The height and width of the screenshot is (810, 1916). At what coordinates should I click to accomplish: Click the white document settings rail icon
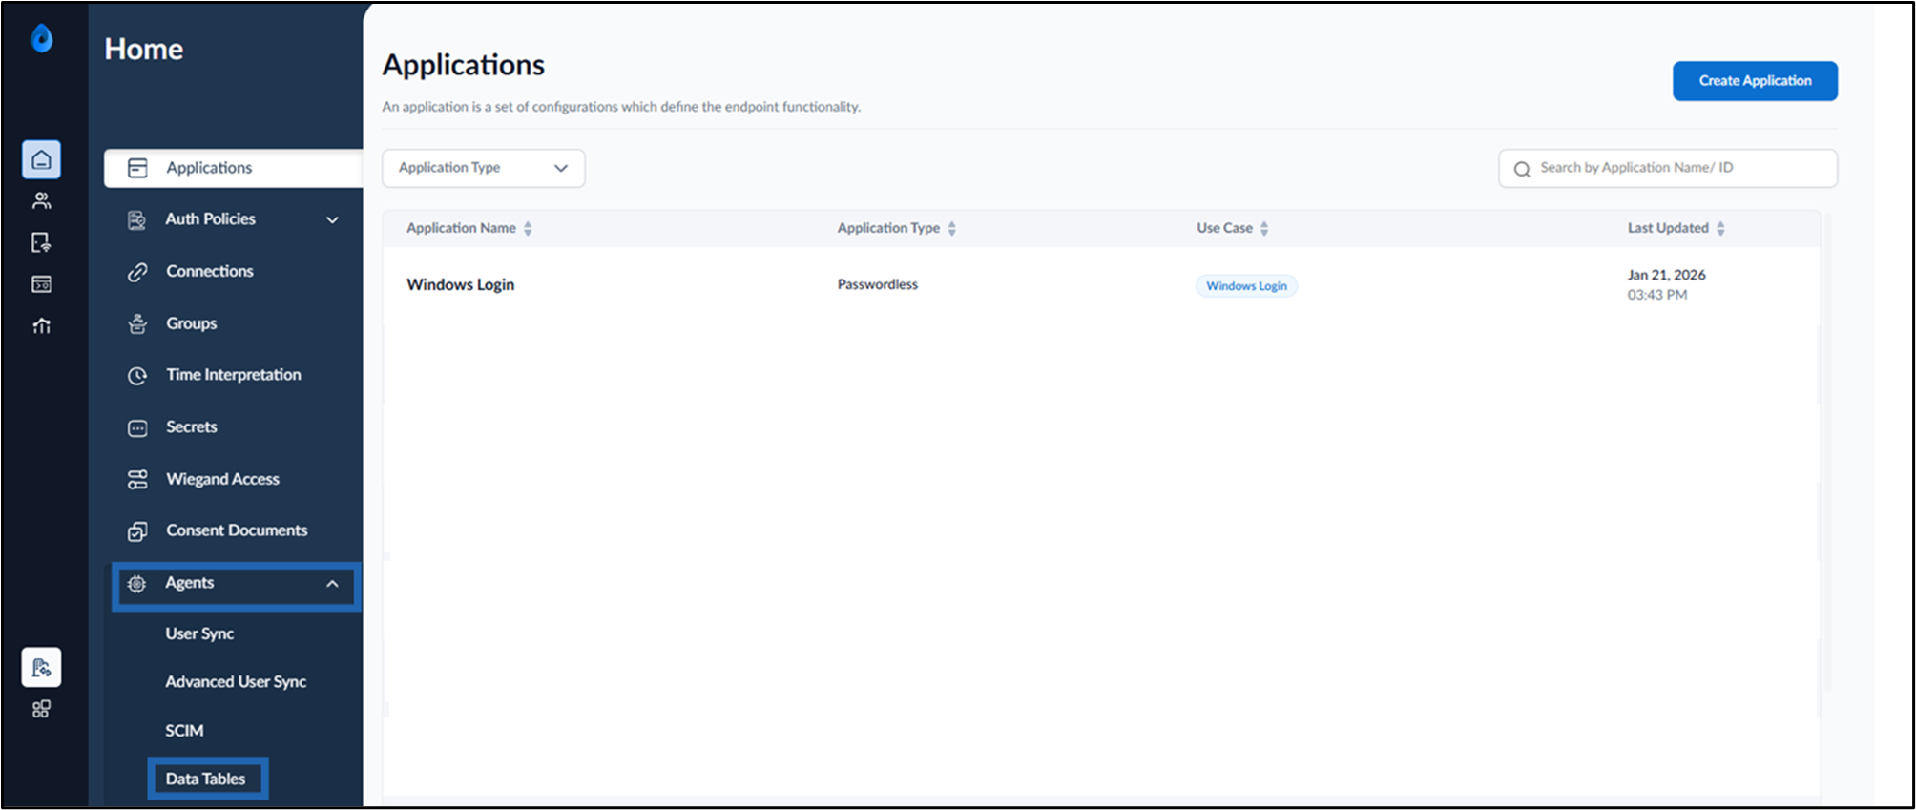click(41, 667)
